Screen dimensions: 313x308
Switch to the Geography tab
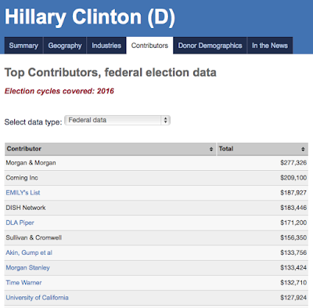click(65, 45)
